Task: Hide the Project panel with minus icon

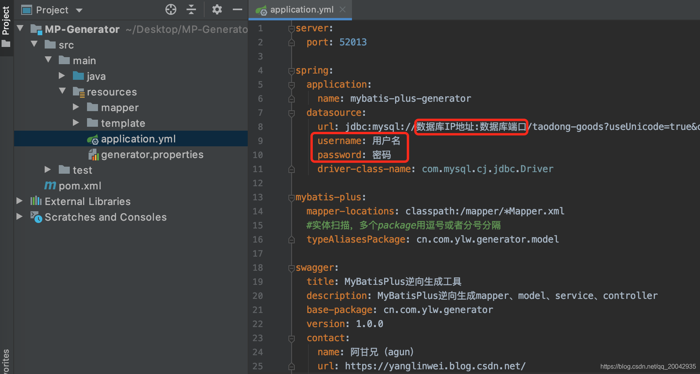Action: pyautogui.click(x=238, y=9)
